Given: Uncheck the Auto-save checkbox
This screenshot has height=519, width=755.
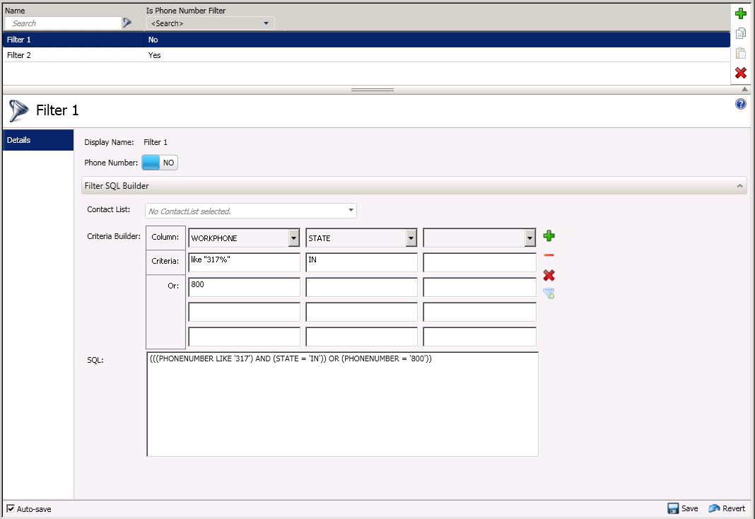Looking at the screenshot, I should coord(11,508).
